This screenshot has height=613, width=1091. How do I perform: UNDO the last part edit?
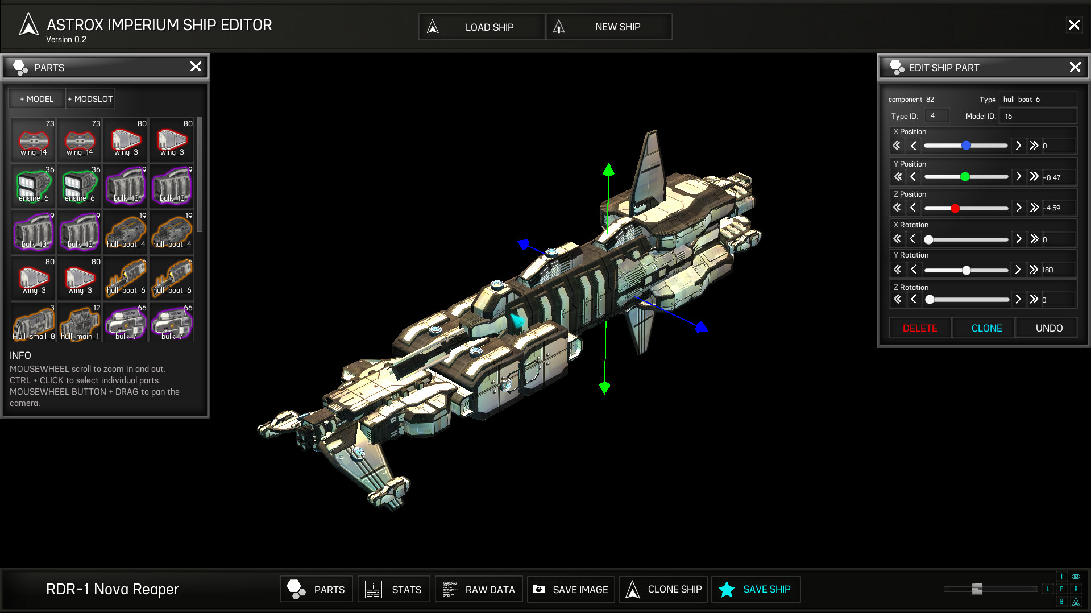(x=1048, y=328)
